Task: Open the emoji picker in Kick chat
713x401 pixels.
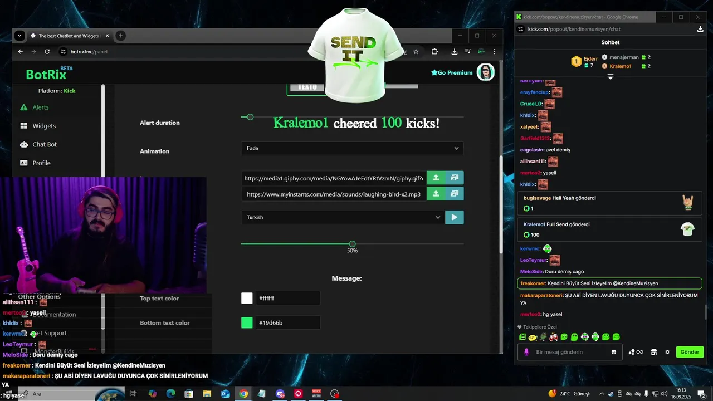Action: pos(614,352)
